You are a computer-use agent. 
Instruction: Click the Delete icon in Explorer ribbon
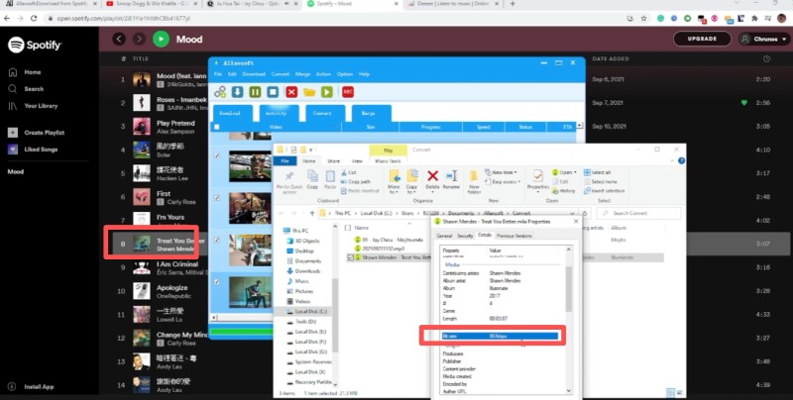point(432,179)
